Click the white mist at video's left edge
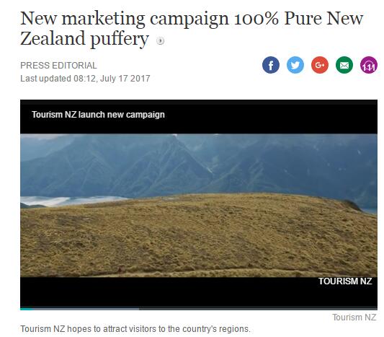The height and width of the screenshot is (337, 384). pos(61,201)
